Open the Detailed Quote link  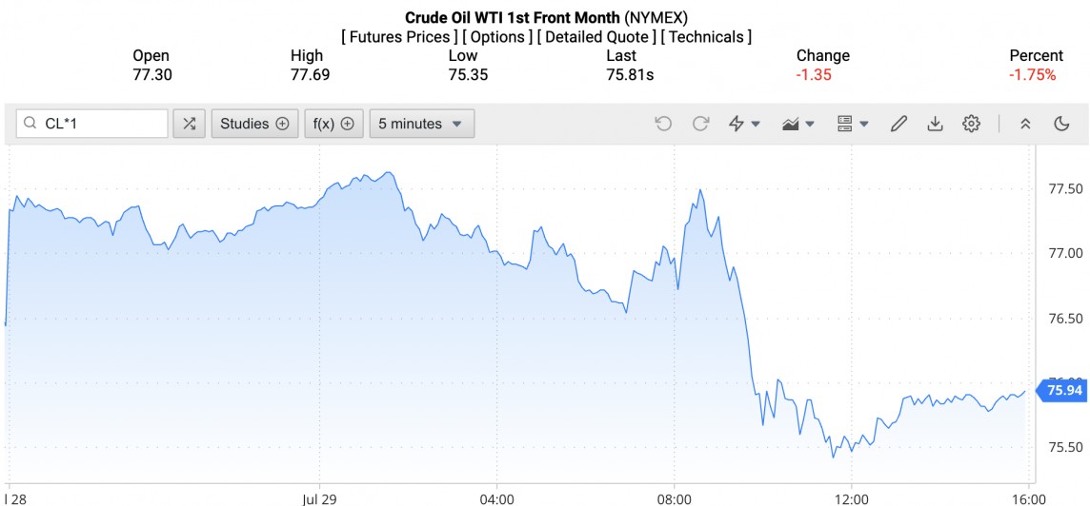click(595, 37)
